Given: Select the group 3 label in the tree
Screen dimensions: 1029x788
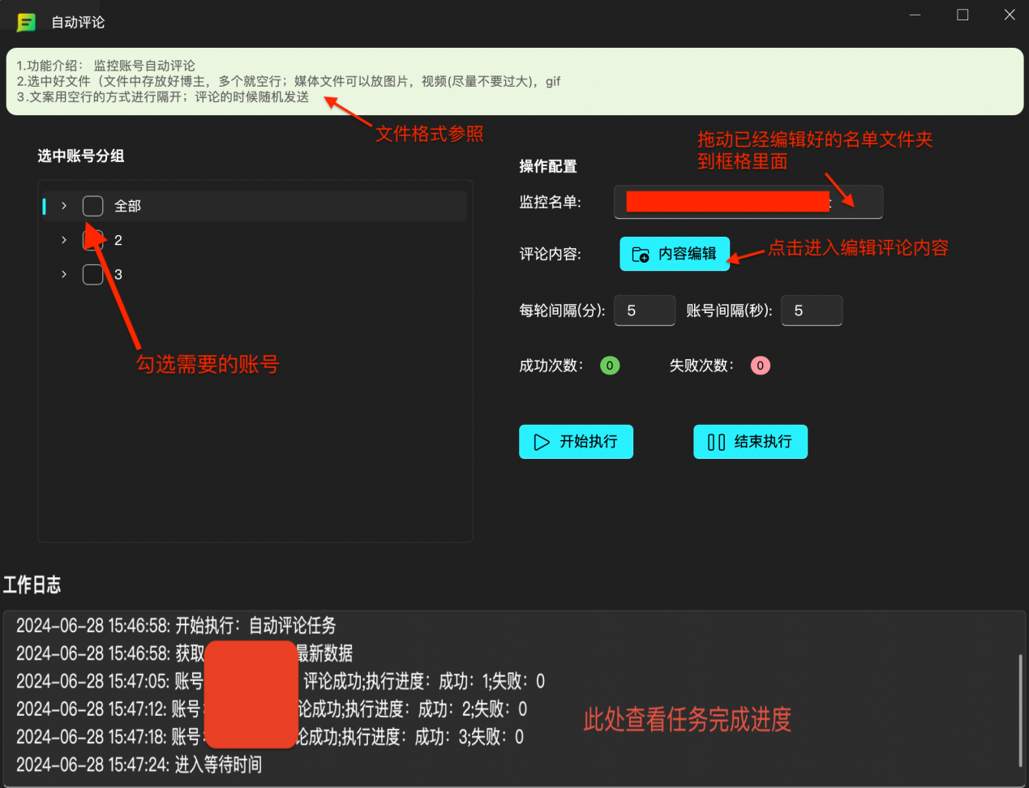Looking at the screenshot, I should (118, 274).
